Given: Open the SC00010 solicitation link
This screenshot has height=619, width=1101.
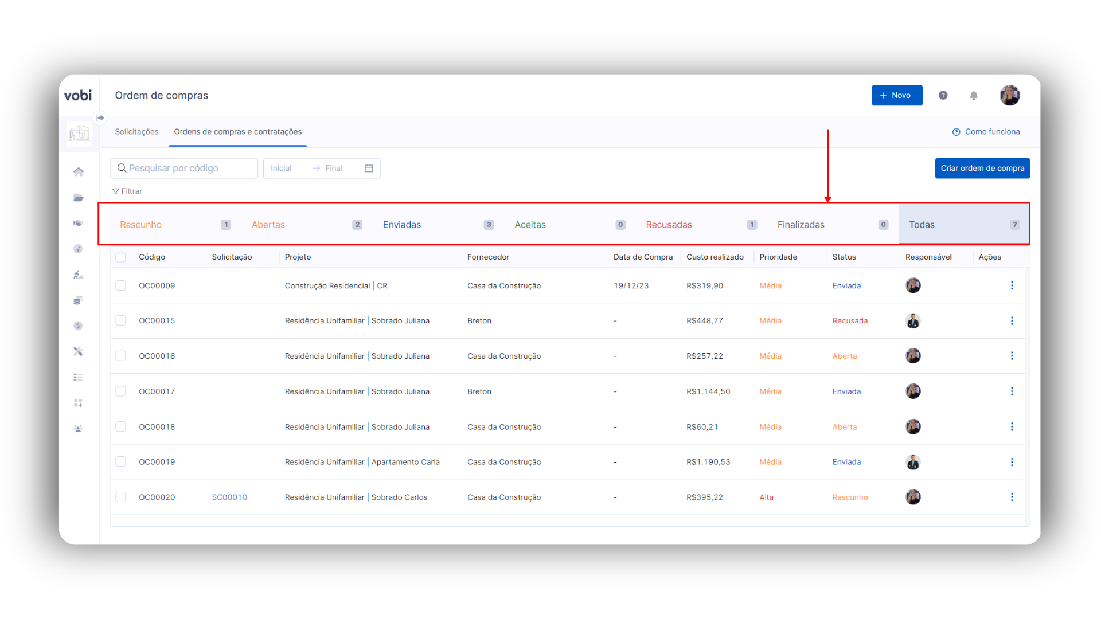Looking at the screenshot, I should [229, 497].
